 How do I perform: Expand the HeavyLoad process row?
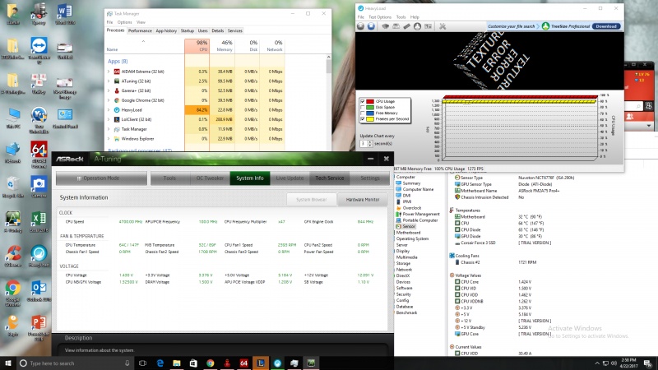(x=109, y=109)
